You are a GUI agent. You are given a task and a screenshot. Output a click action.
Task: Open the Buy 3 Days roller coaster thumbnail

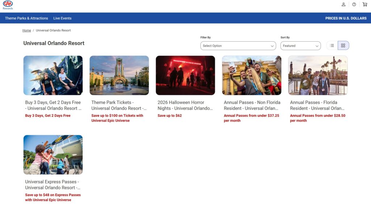[x=53, y=76]
